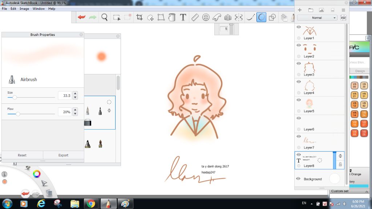The image size is (372, 209).
Task: Pick the YR09 Copic color swatch
Action: point(364,133)
